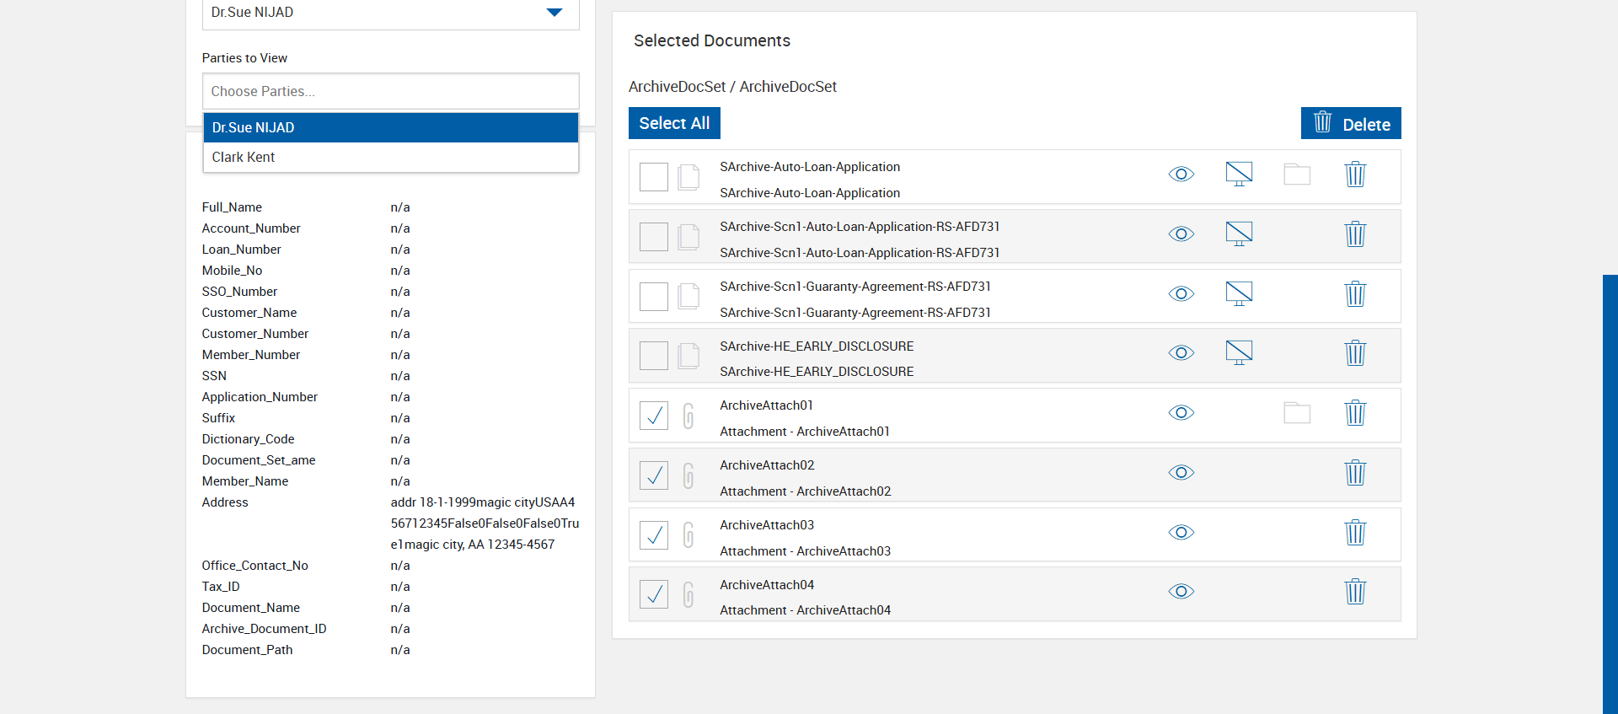Click trash icon for SArchive-HE_EARLY_DISCLOSURE row
Viewport: 1618px width, 714px height.
point(1355,353)
